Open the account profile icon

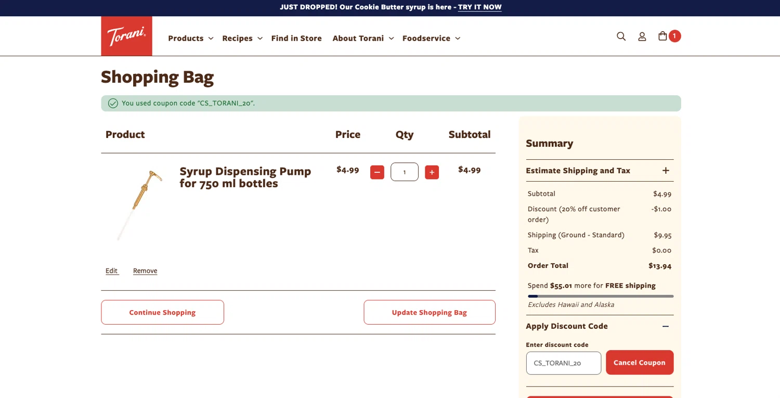point(642,36)
